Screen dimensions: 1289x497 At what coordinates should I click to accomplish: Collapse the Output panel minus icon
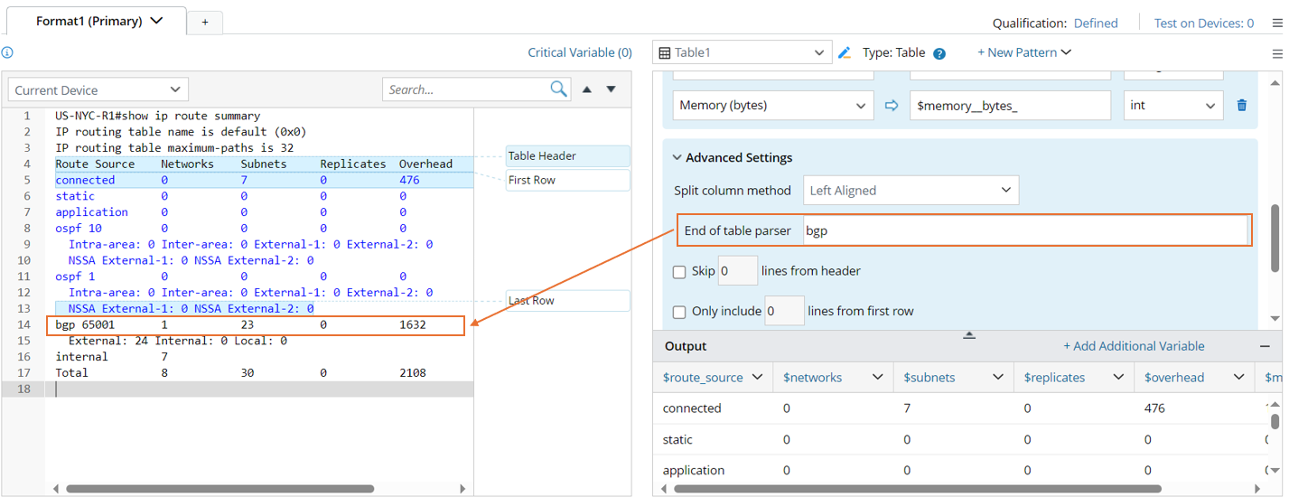coord(1265,346)
